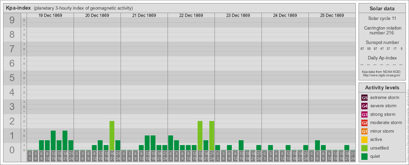Click the Kp level 7 axis label

12,49
